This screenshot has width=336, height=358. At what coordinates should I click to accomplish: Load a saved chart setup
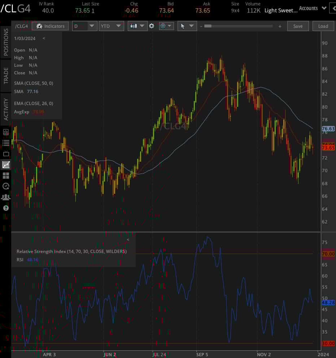click(323, 26)
